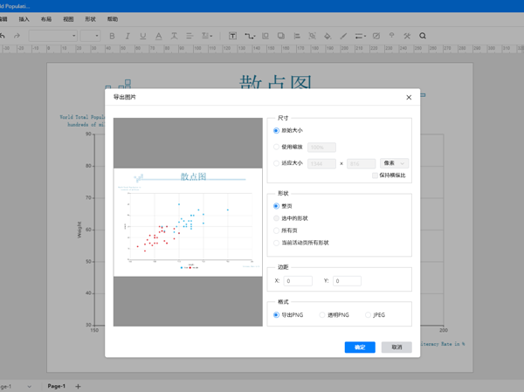Open the 像素 unit dropdown
Image resolution: width=524 pixels, height=392 pixels.
click(x=394, y=163)
